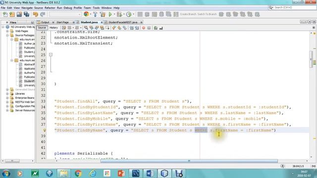Click the Undo arrow icon

coord(36,14)
